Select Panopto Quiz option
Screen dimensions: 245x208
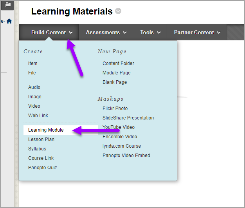coord(43,168)
